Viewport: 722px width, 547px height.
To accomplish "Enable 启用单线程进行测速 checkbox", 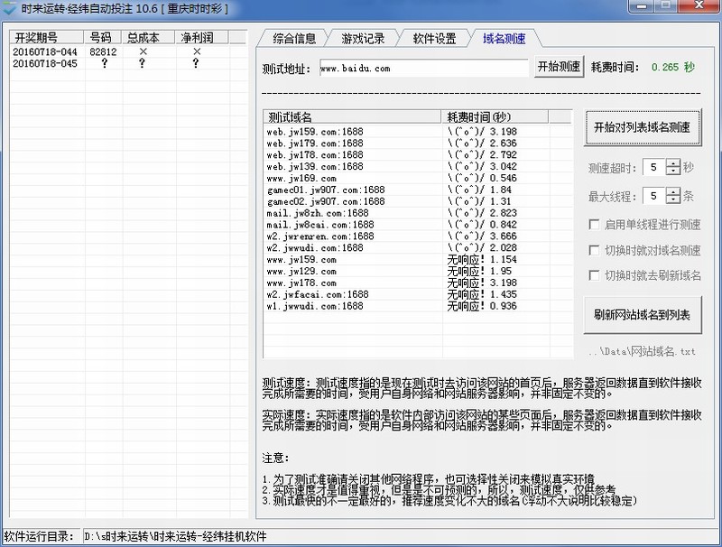I will tap(594, 225).
